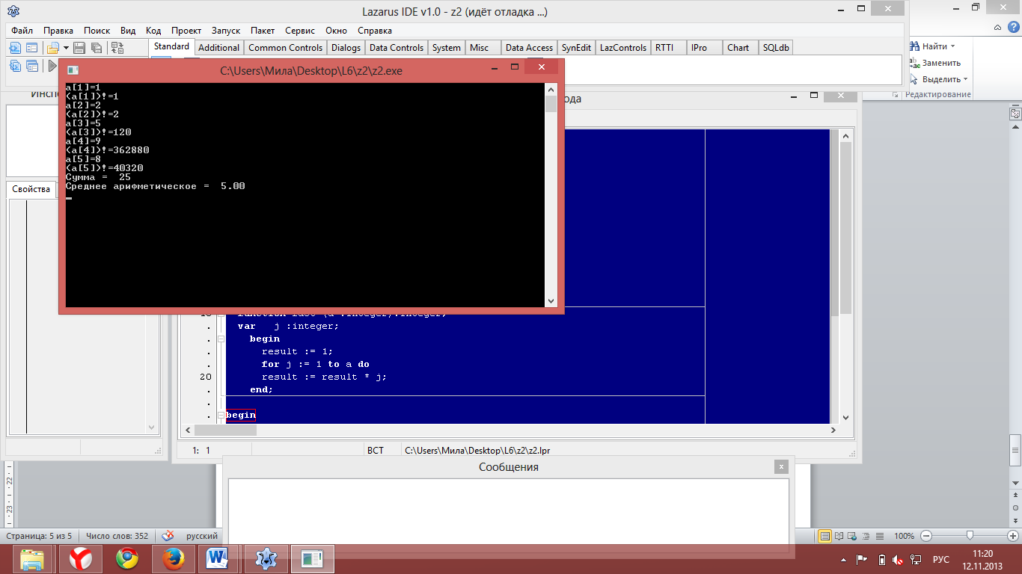Select Word Draft view icon
Viewport: 1022px width, 574px height.
coord(880,536)
